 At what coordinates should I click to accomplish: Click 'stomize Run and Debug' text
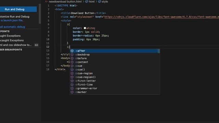[15, 17]
